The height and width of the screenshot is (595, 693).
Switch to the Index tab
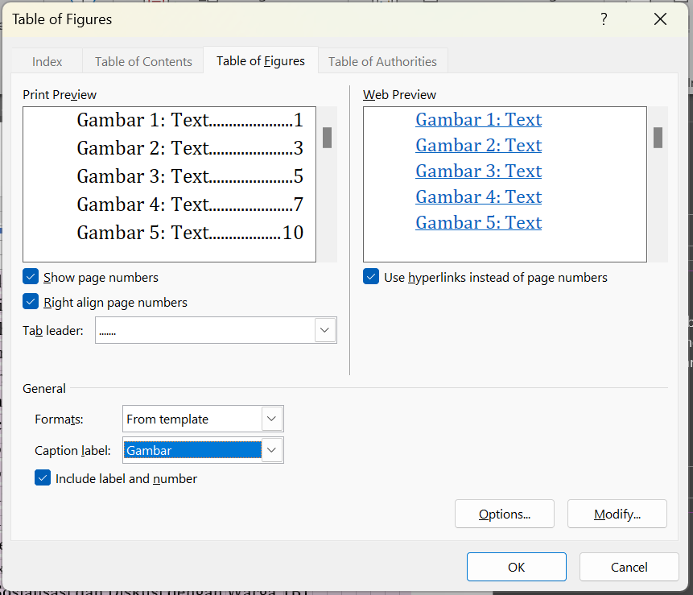click(x=47, y=61)
